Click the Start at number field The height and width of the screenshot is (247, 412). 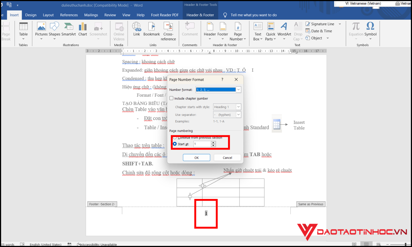[202, 144]
